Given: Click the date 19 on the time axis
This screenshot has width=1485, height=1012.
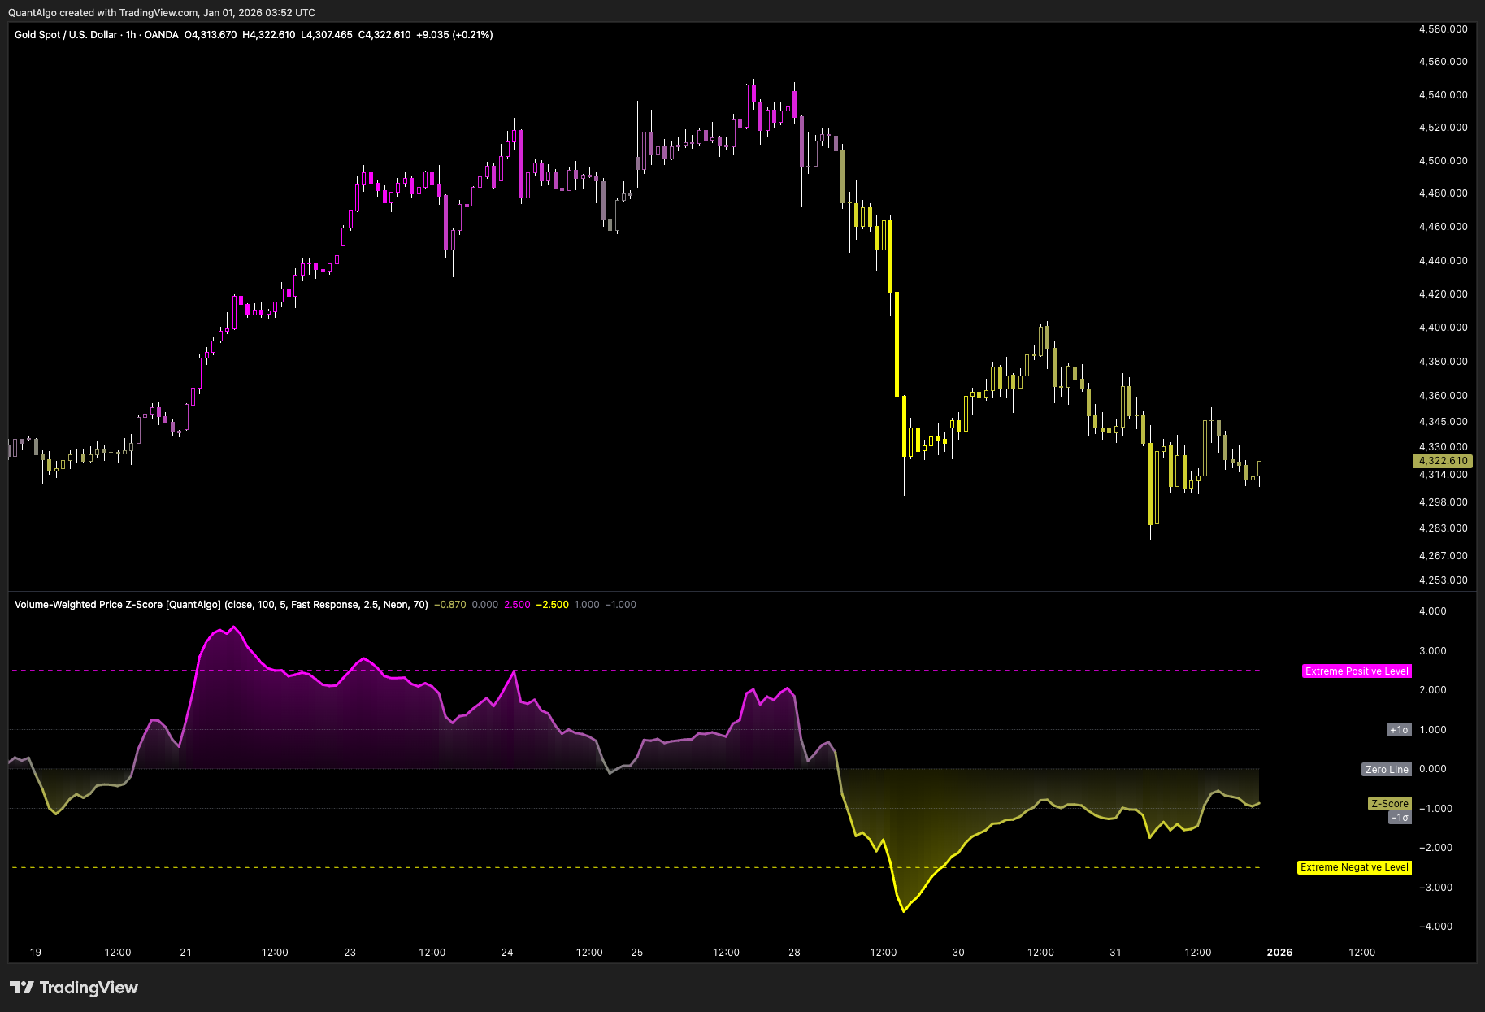Looking at the screenshot, I should click(x=36, y=953).
